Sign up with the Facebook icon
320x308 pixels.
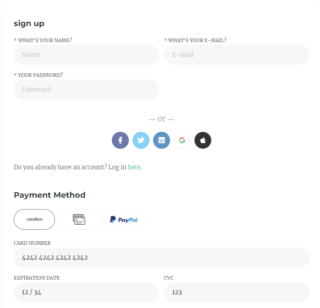[x=120, y=140]
